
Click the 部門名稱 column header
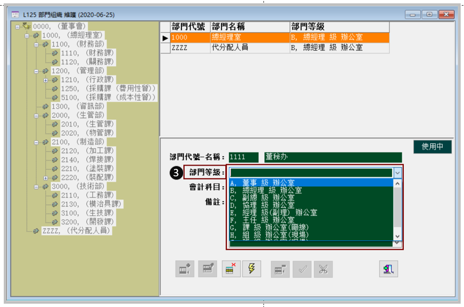pos(250,27)
